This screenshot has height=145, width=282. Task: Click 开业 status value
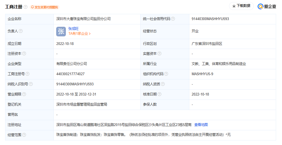coord(195,31)
